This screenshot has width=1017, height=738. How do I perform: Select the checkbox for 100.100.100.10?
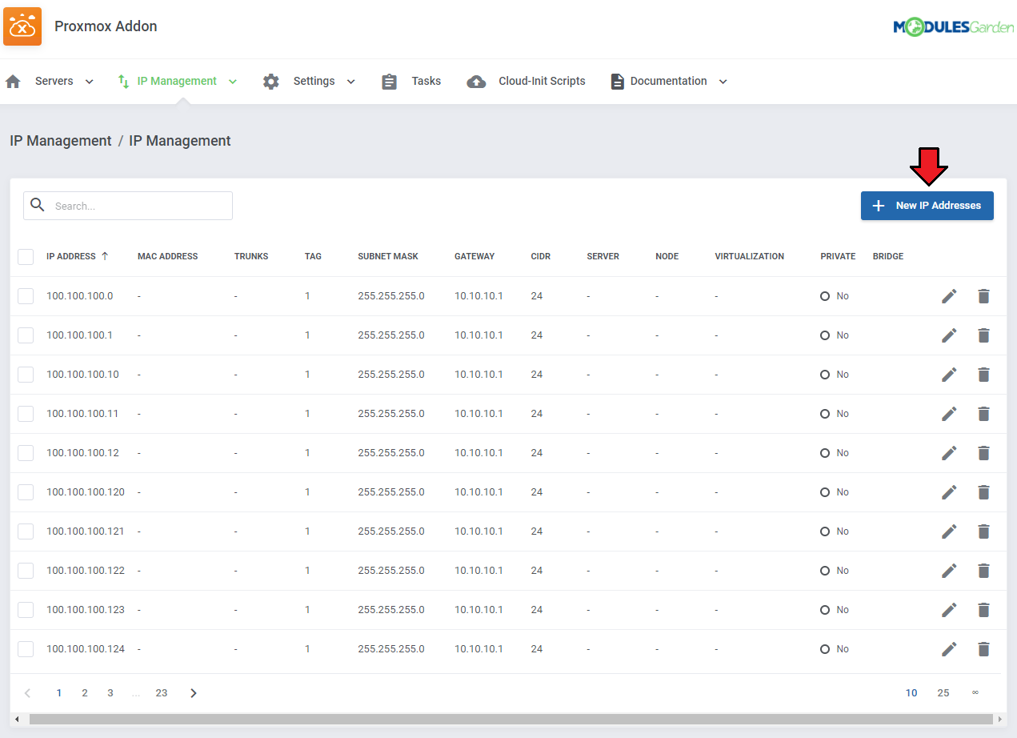coord(26,375)
